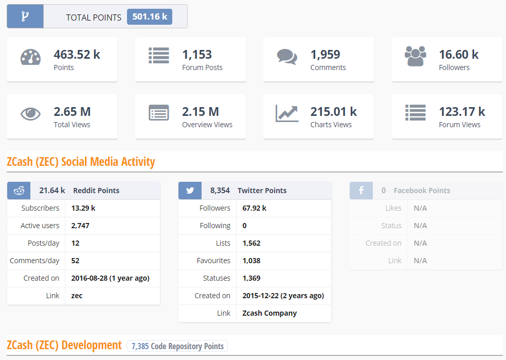Click the Twitter Followers value 67.92 k
This screenshot has height=360, width=506.
tap(255, 208)
